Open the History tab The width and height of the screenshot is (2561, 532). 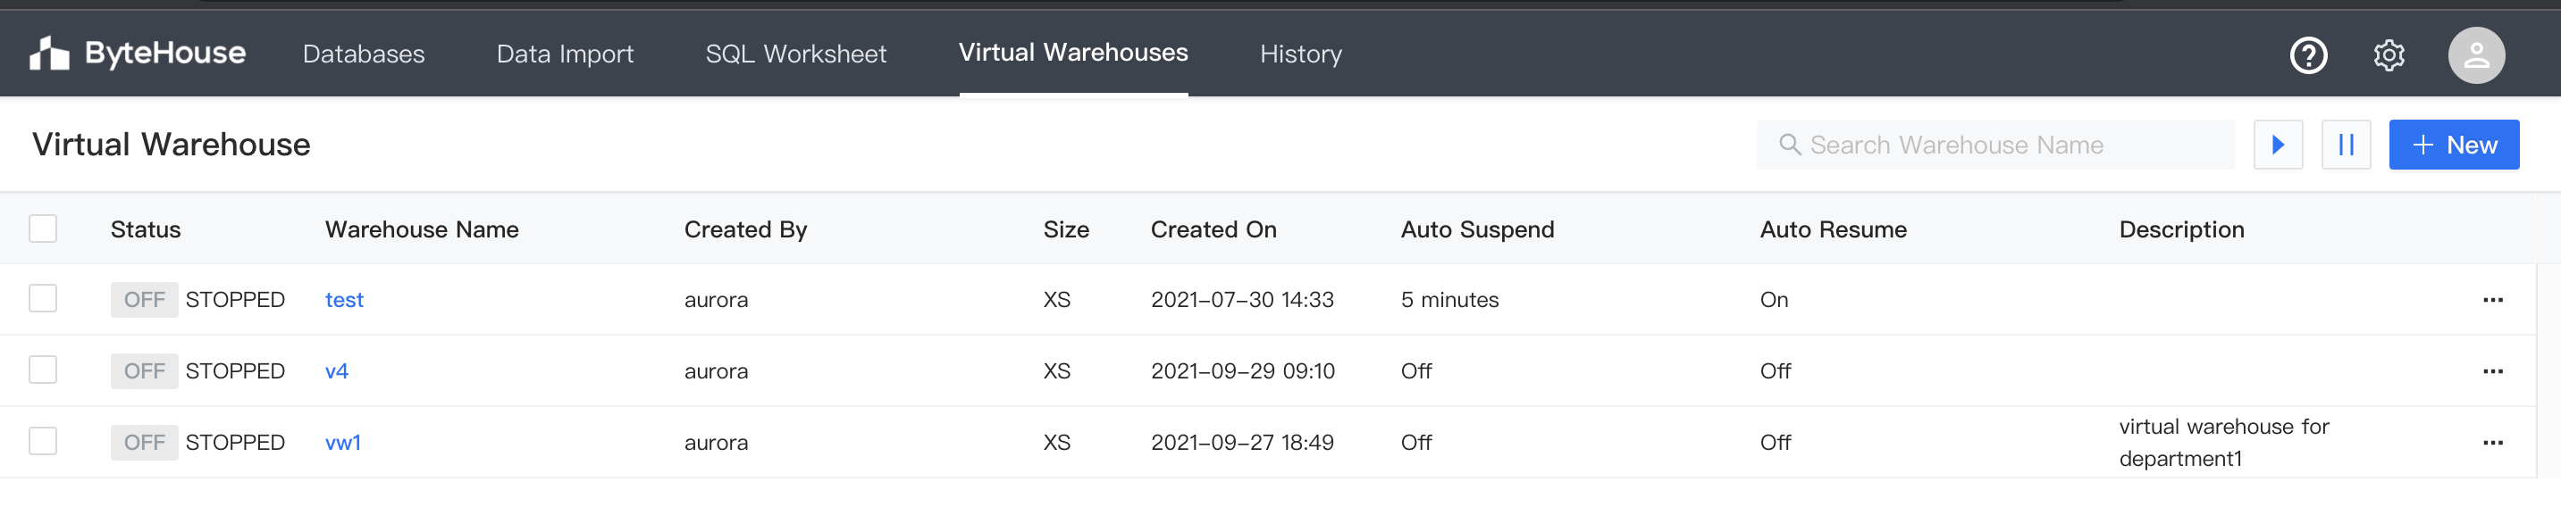pyautogui.click(x=1300, y=54)
